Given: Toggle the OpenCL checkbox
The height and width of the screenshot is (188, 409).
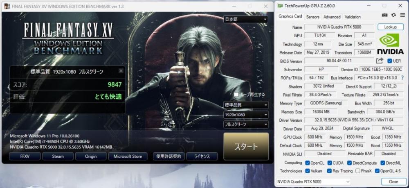Looking at the screenshot, I should [x=308, y=163].
